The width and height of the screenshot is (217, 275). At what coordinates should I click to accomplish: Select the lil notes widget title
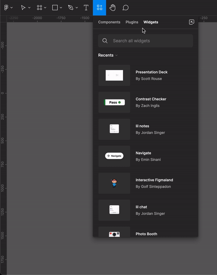click(142, 126)
